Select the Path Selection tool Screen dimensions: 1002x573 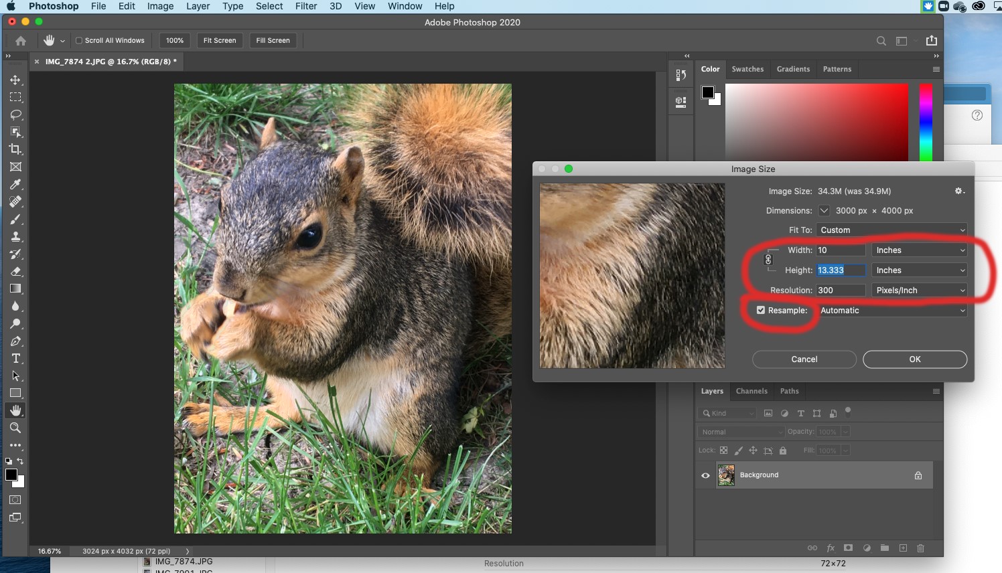15,376
